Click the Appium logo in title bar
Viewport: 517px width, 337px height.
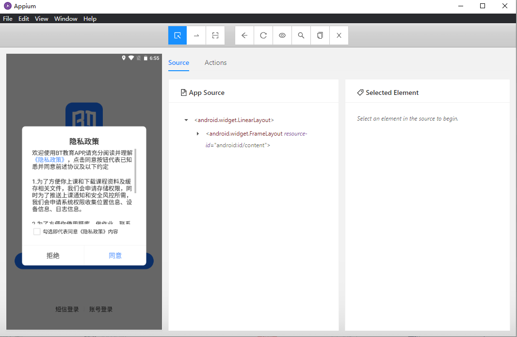7,6
